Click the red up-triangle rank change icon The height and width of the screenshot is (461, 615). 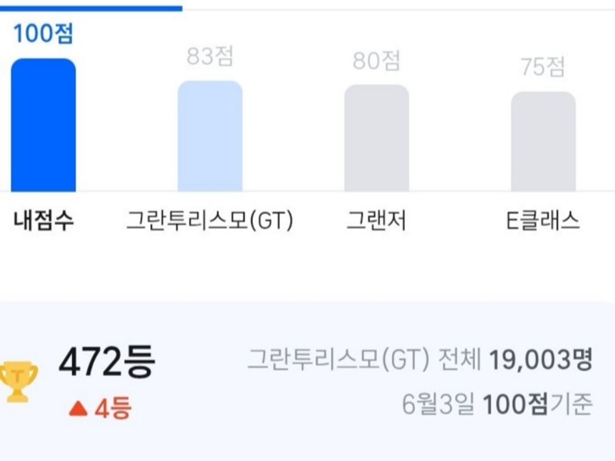click(78, 409)
